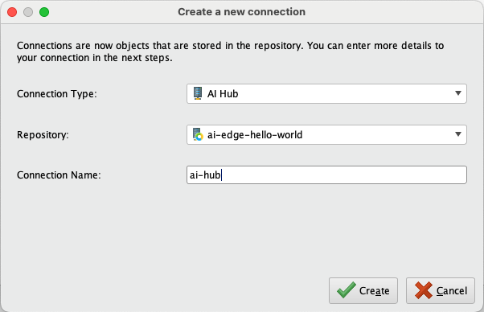
Task: Click the 'Connection Name:' label
Action: [x=59, y=175]
